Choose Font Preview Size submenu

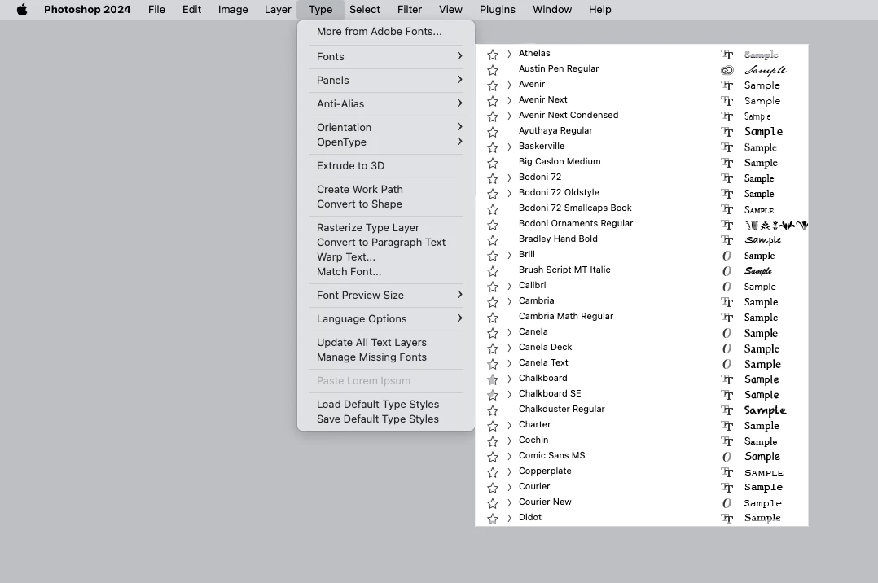[x=386, y=295]
